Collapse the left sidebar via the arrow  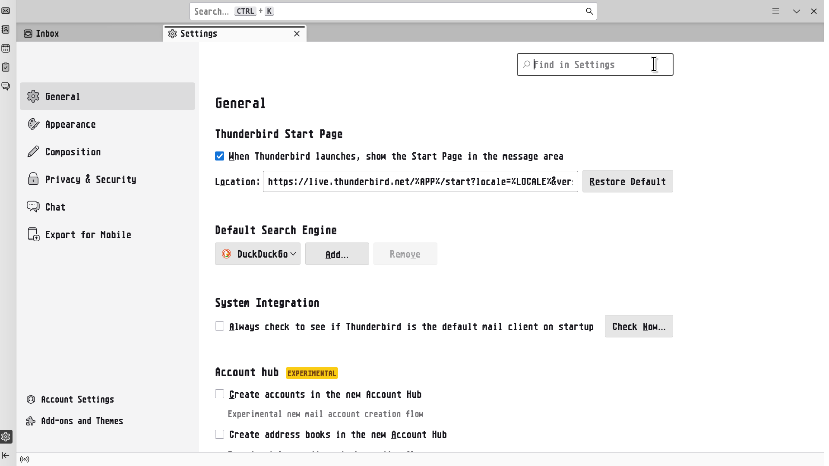coord(5,455)
